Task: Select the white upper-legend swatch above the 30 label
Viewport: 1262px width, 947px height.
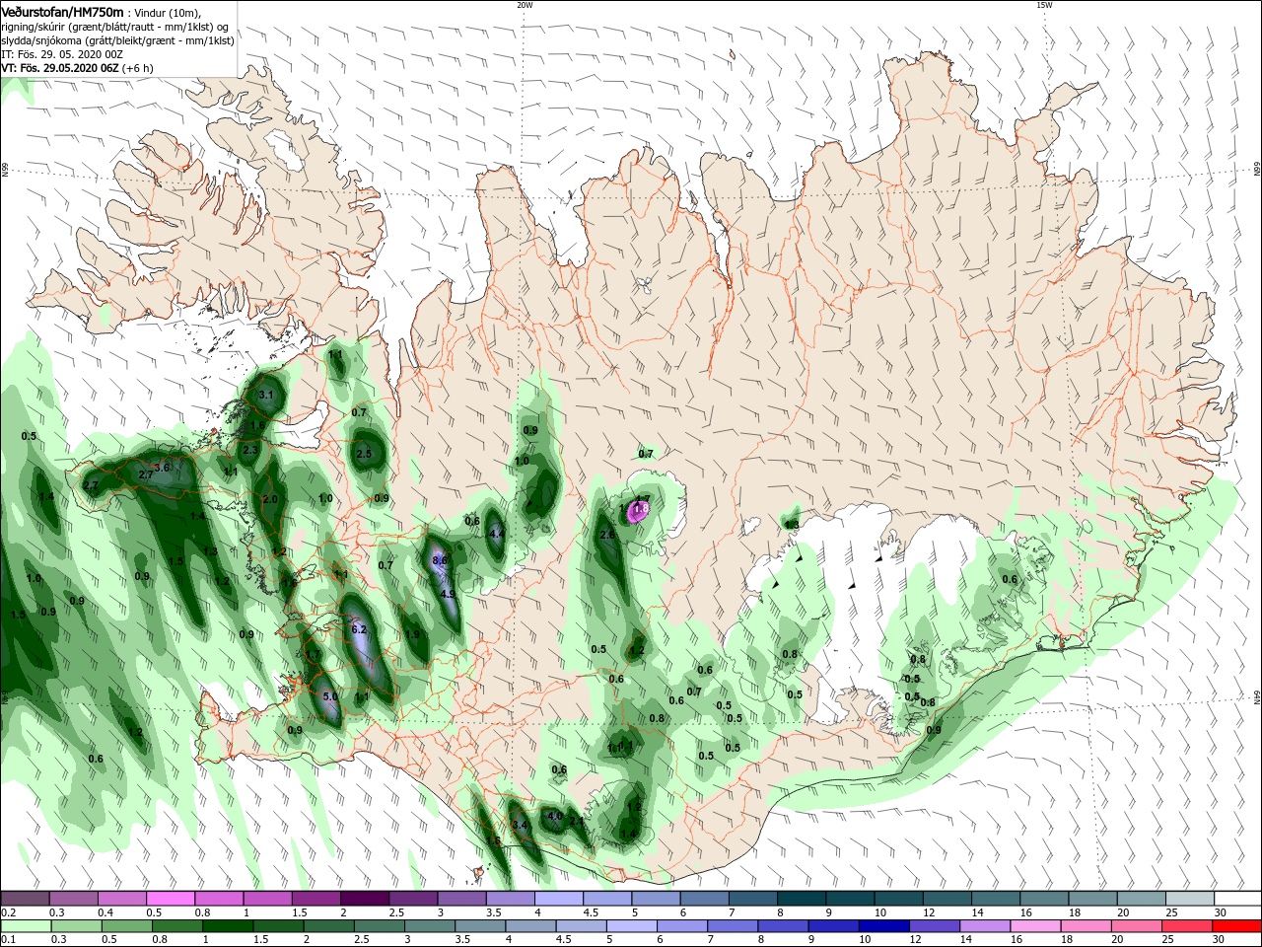Action: point(1237,899)
